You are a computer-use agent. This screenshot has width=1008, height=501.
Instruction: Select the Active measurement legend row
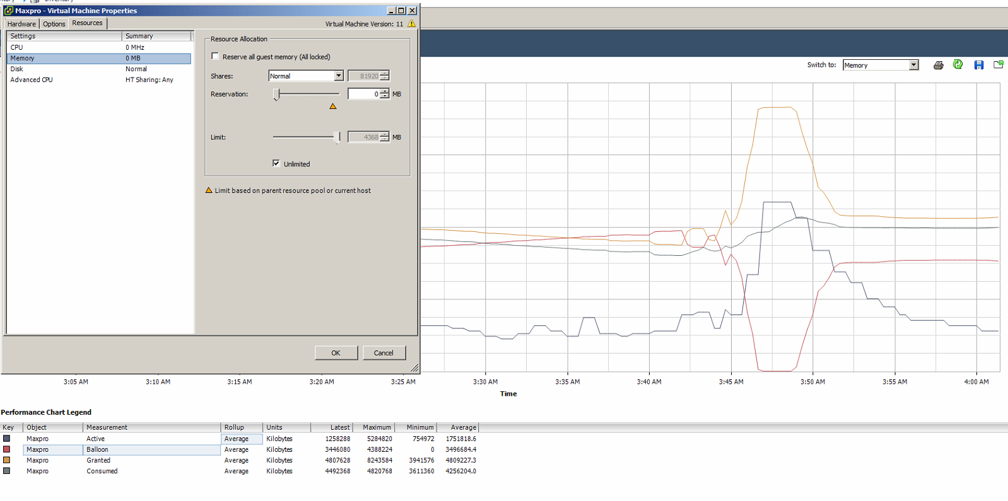point(240,439)
